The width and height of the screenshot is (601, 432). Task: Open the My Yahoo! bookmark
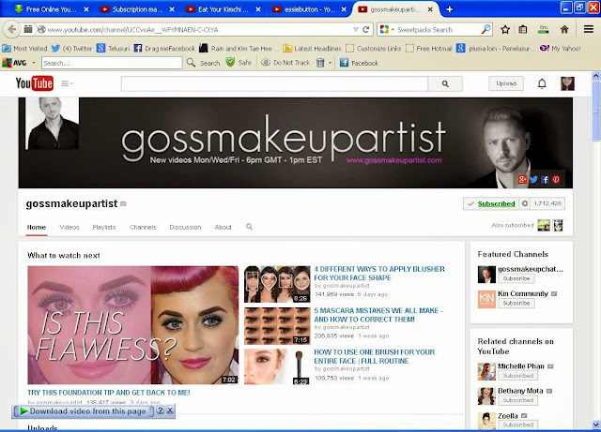pyautogui.click(x=561, y=48)
